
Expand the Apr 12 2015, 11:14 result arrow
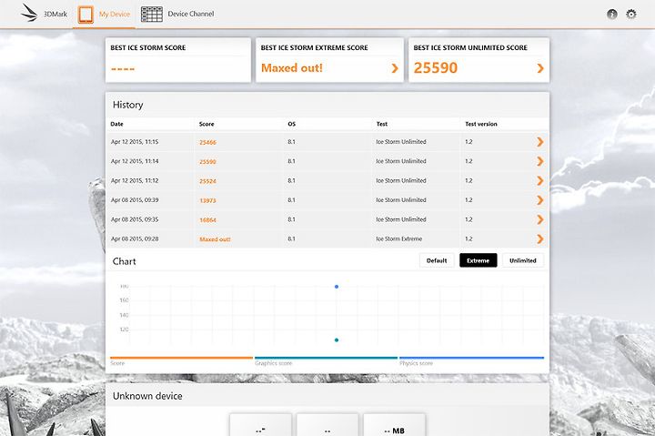coord(539,161)
